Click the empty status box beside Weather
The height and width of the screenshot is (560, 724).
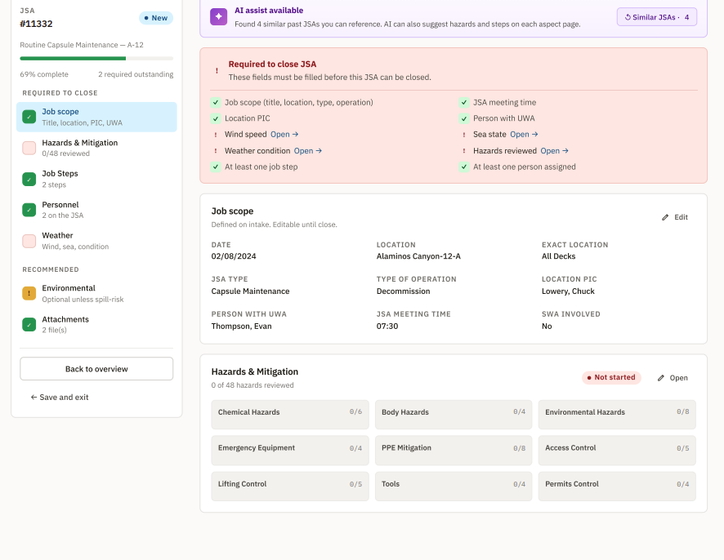(29, 241)
